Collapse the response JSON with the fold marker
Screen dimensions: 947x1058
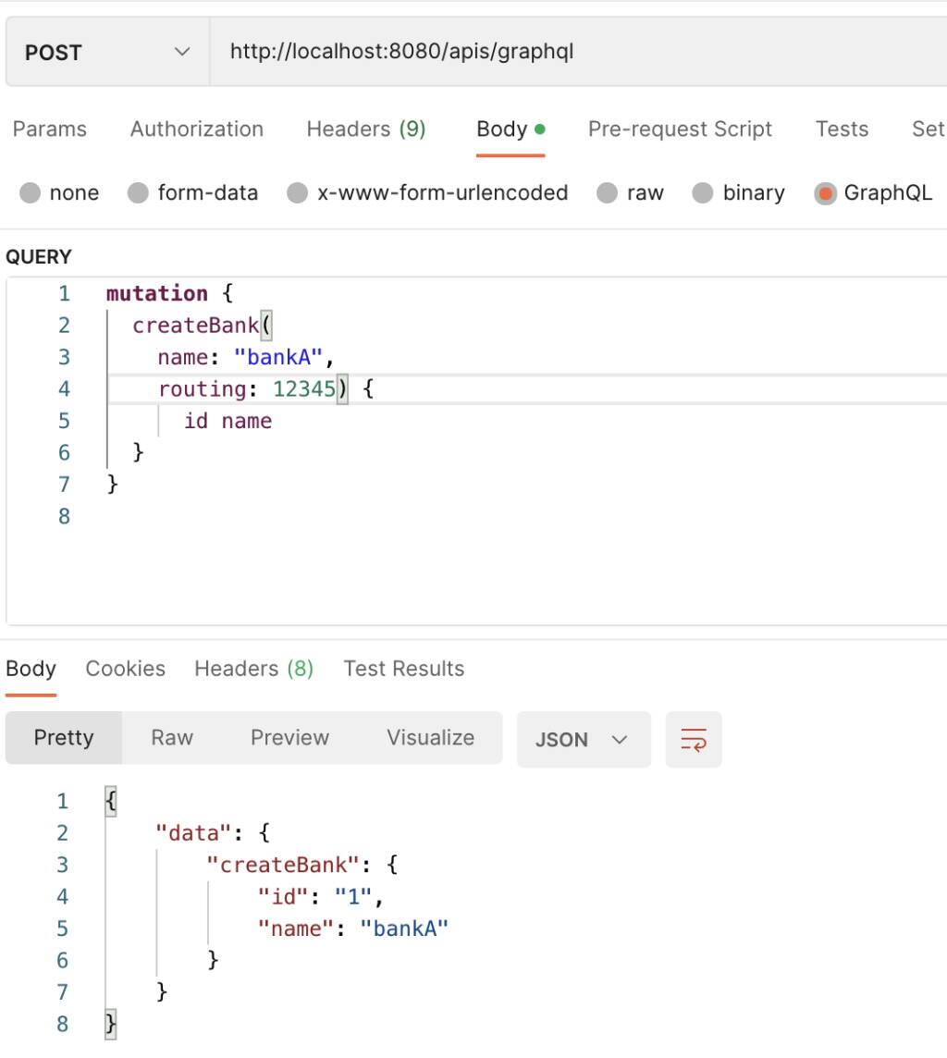(x=110, y=800)
